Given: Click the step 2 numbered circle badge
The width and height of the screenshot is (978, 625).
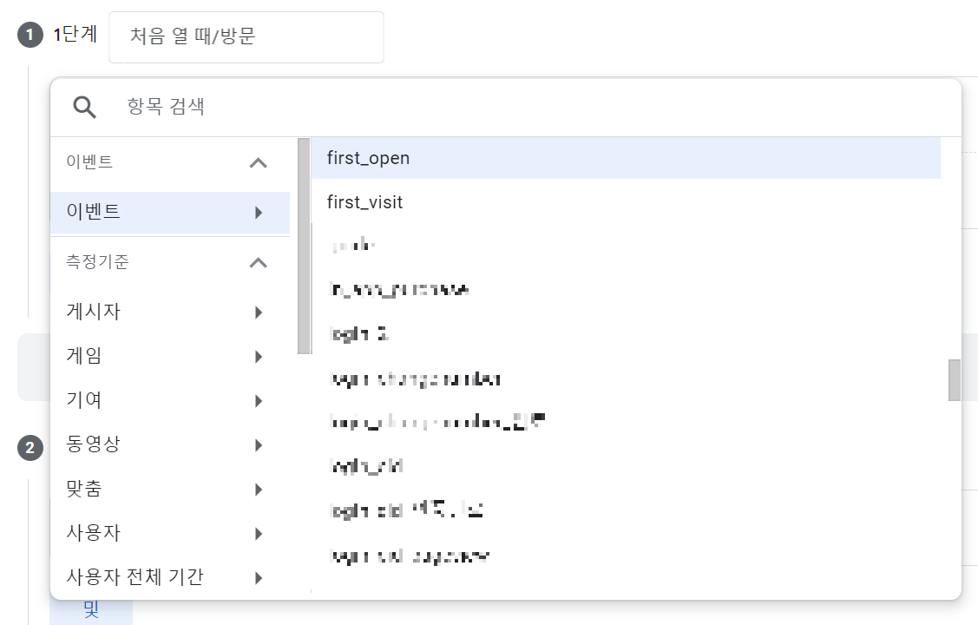Looking at the screenshot, I should click(30, 448).
